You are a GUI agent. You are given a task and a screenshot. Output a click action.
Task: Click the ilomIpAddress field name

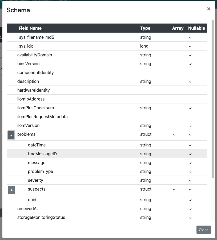30,99
